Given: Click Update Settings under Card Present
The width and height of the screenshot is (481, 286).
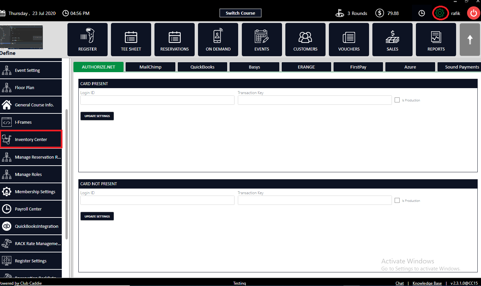Looking at the screenshot, I should [97, 116].
